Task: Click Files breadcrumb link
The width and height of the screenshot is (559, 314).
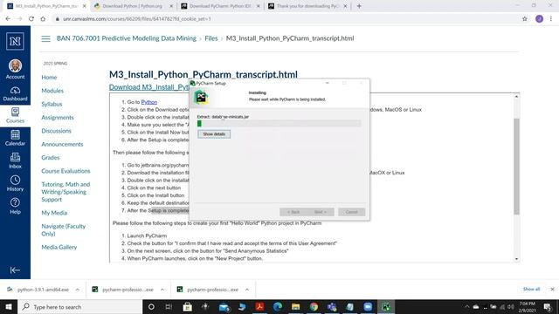Action: (211, 38)
